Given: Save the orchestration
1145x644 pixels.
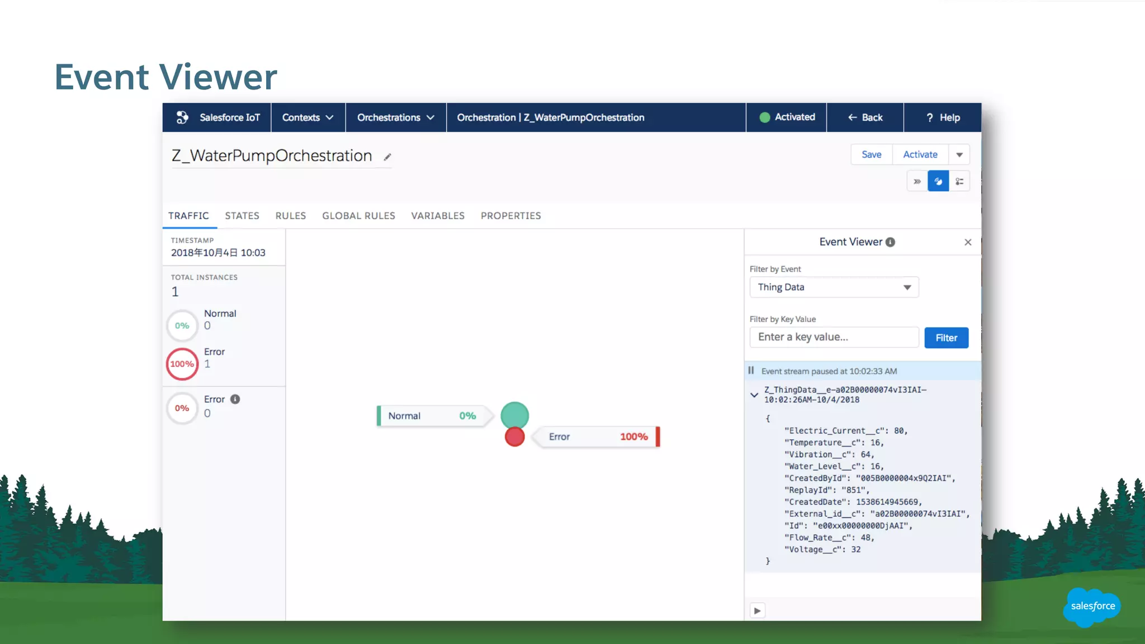Looking at the screenshot, I should pyautogui.click(x=871, y=154).
